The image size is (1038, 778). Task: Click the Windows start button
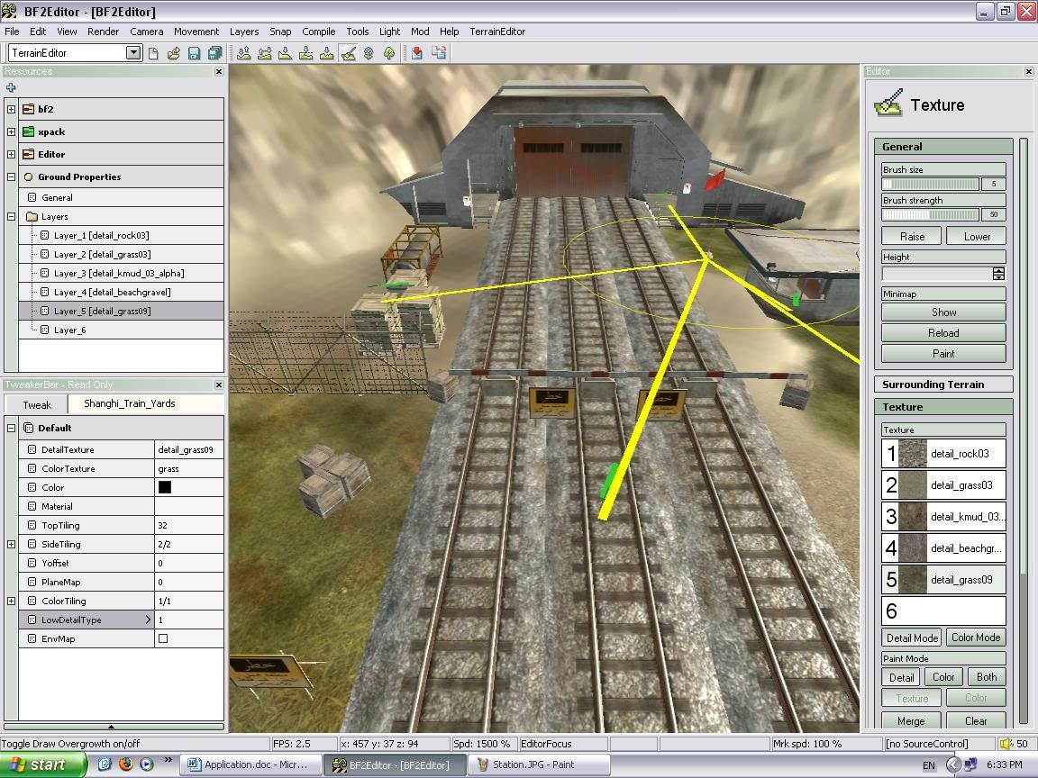[x=43, y=764]
